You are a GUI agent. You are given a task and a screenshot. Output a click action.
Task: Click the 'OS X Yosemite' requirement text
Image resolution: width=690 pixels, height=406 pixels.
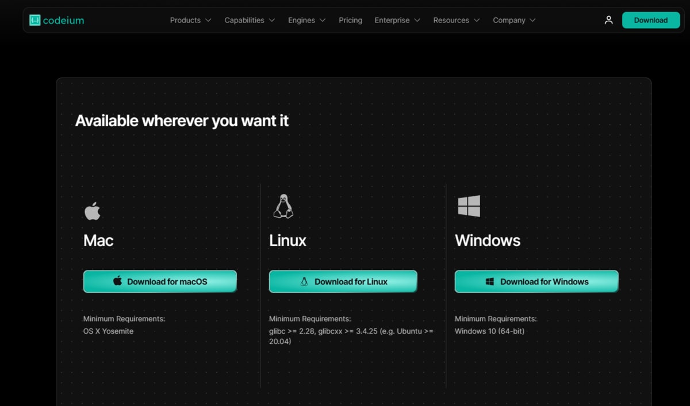pos(109,331)
